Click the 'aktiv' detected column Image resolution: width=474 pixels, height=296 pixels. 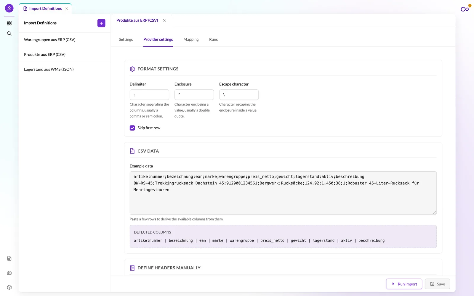346,241
